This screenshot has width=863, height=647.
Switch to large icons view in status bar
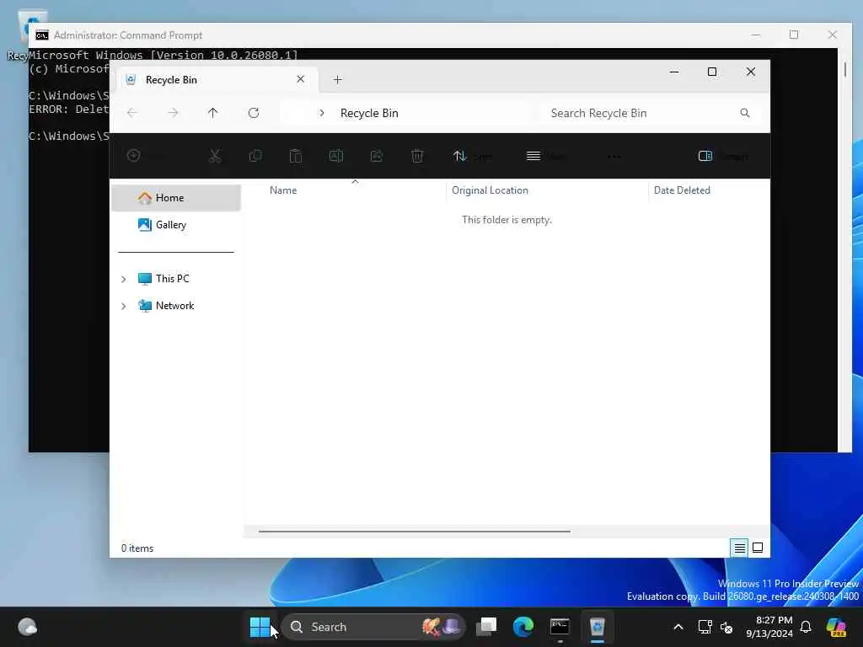click(x=758, y=548)
